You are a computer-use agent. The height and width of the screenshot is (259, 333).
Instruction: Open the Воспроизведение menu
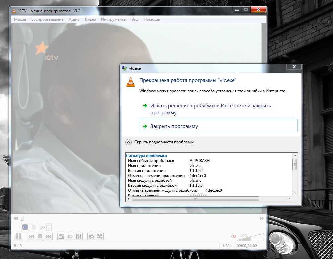[x=47, y=19]
